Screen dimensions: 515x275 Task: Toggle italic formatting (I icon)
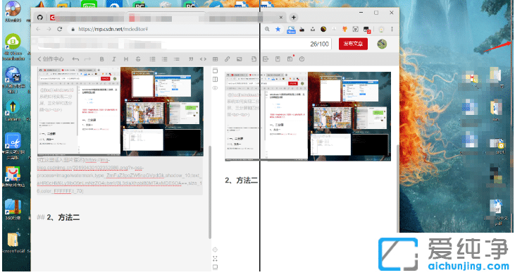[113, 59]
